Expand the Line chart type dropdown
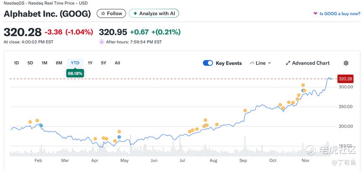363x171 pixels. 269,63
